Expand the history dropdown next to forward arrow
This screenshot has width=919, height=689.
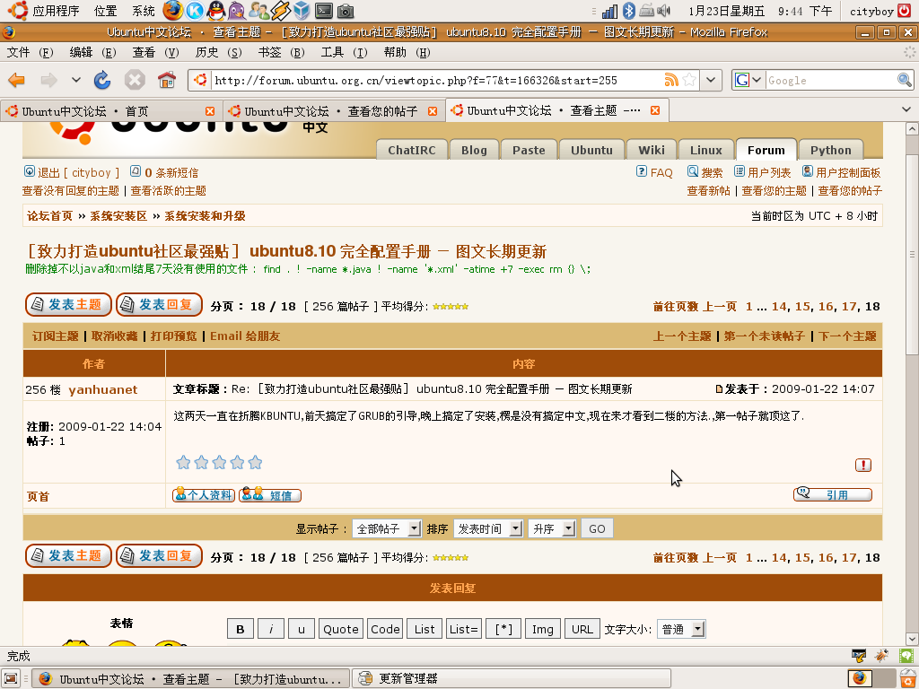pyautogui.click(x=76, y=80)
